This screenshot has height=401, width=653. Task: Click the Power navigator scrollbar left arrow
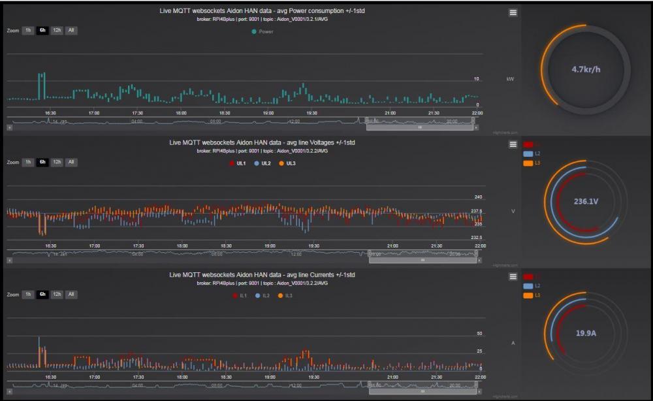[x=9, y=128]
